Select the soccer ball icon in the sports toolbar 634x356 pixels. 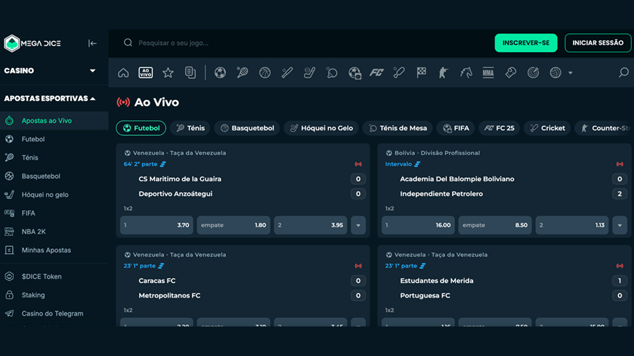pyautogui.click(x=220, y=73)
